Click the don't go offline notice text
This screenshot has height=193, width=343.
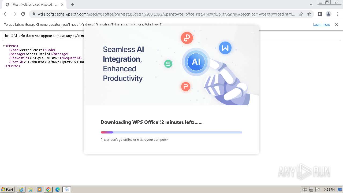pos(134,140)
